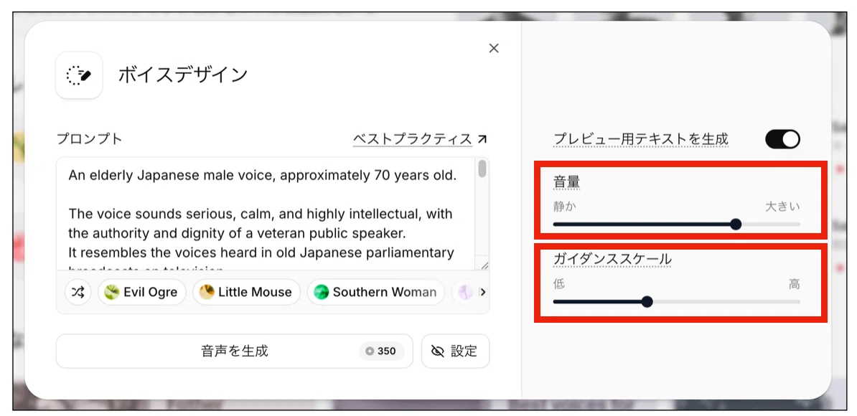Open the ベストプラクティス link
The width and height of the screenshot is (857, 416).
tap(413, 139)
